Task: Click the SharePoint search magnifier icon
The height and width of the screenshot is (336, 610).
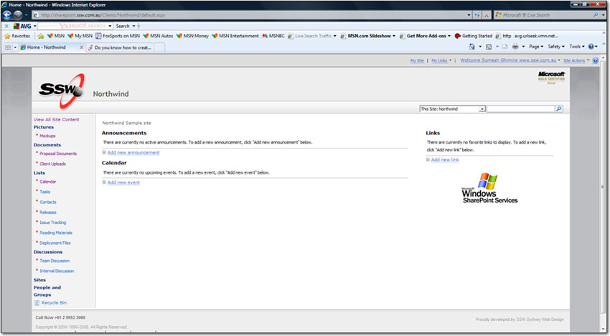Action: tap(559, 109)
